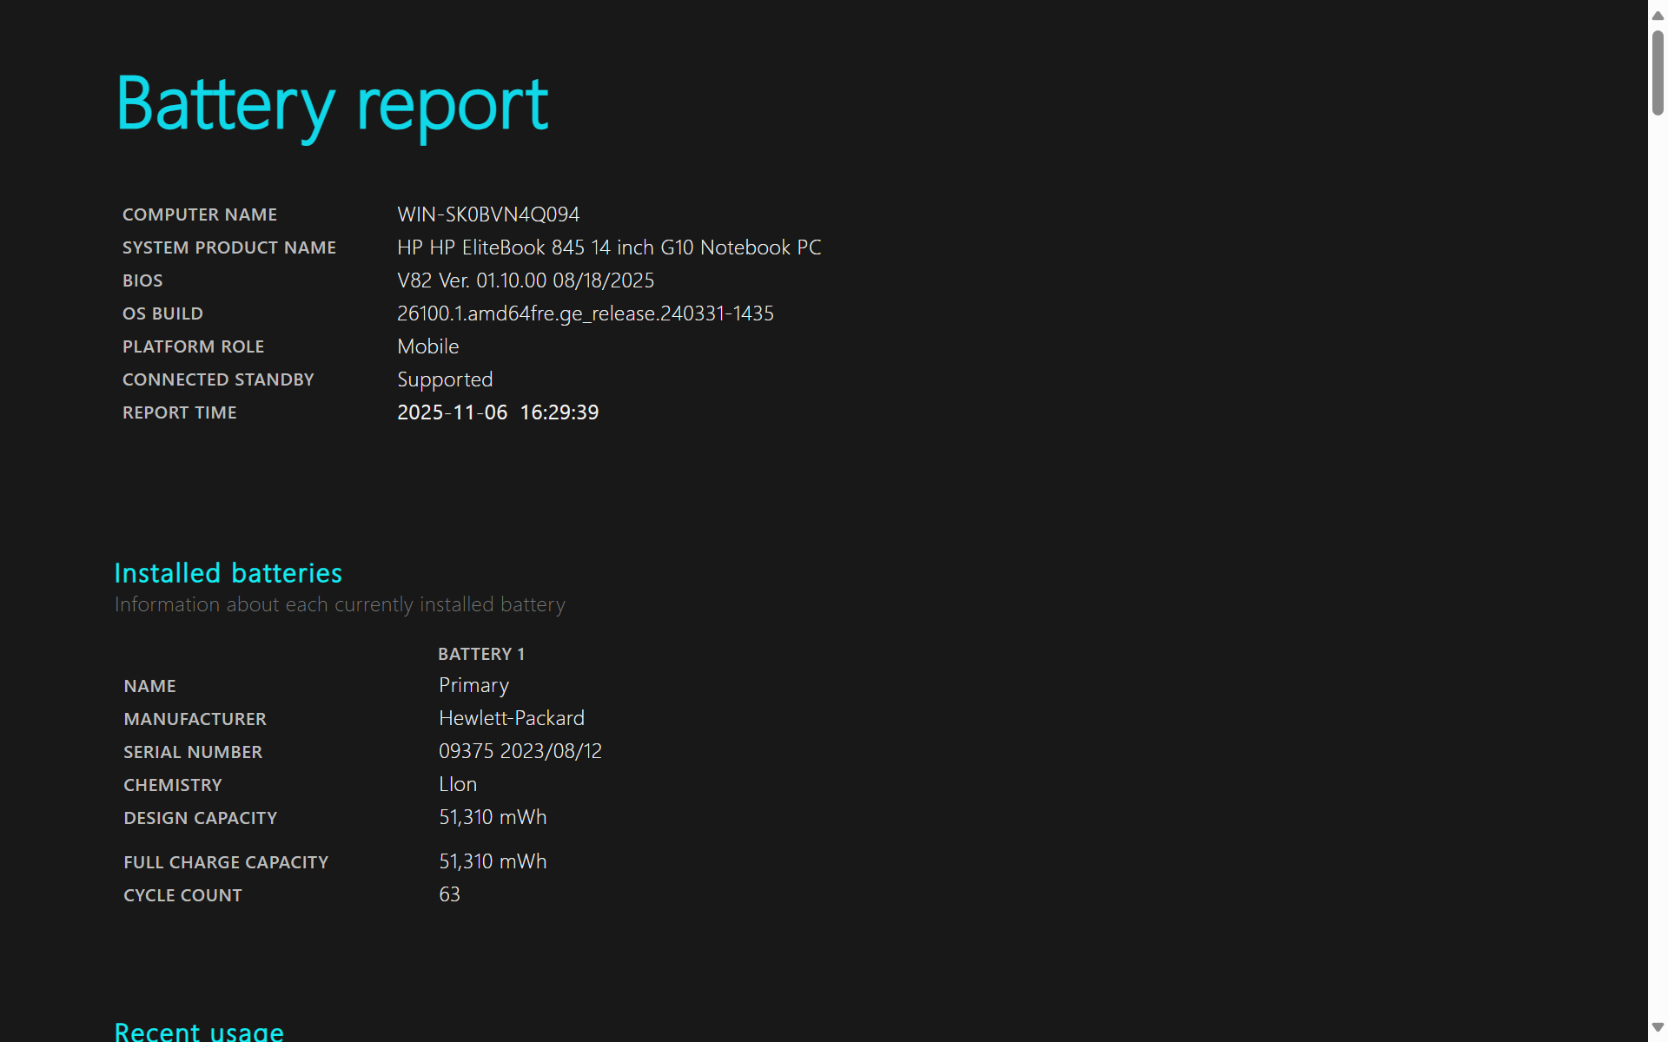This screenshot has width=1668, height=1042.
Task: Click the HP EliteBook product name value
Action: (609, 247)
